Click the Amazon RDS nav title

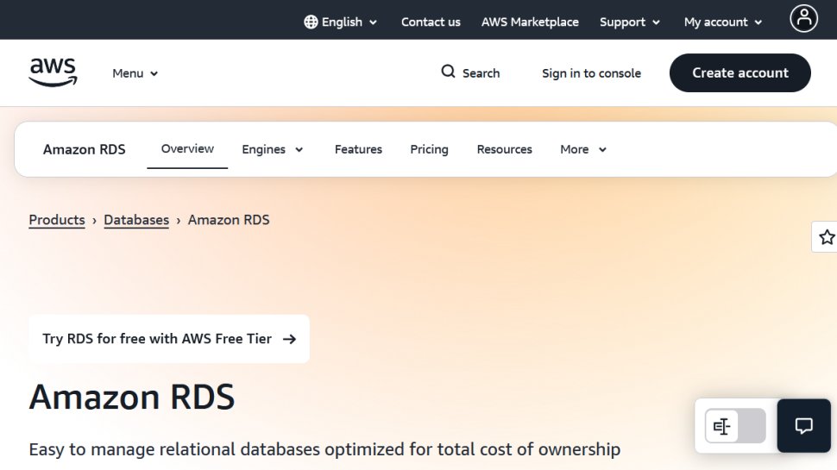pyautogui.click(x=85, y=149)
